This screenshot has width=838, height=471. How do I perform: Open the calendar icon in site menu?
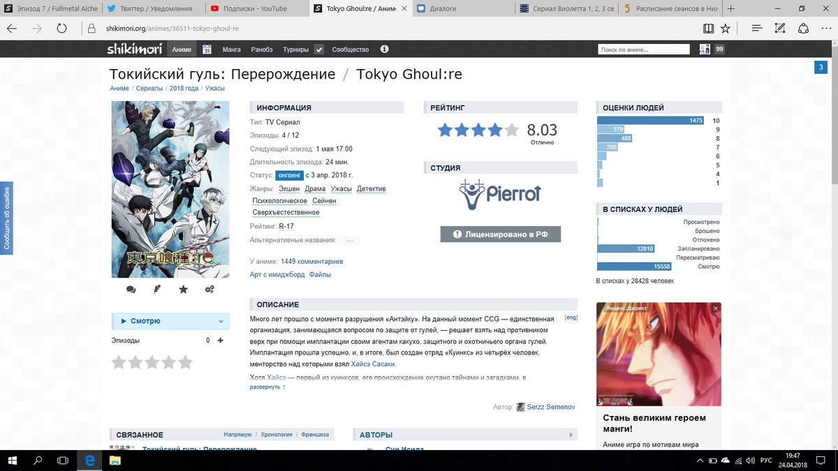(x=207, y=50)
